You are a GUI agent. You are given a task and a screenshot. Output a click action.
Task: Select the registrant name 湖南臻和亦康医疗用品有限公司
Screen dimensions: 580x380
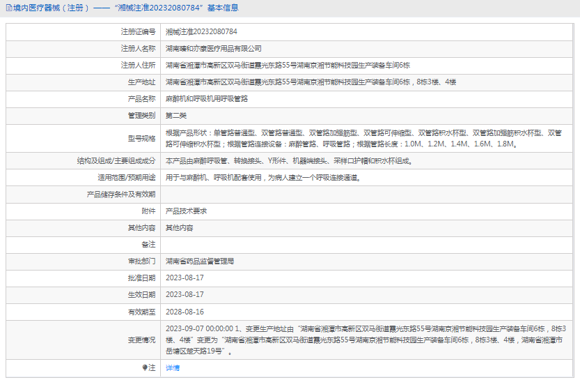point(214,49)
